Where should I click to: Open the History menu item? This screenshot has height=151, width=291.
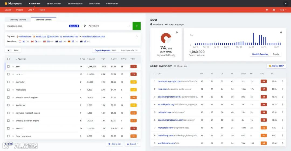tap(42, 10)
